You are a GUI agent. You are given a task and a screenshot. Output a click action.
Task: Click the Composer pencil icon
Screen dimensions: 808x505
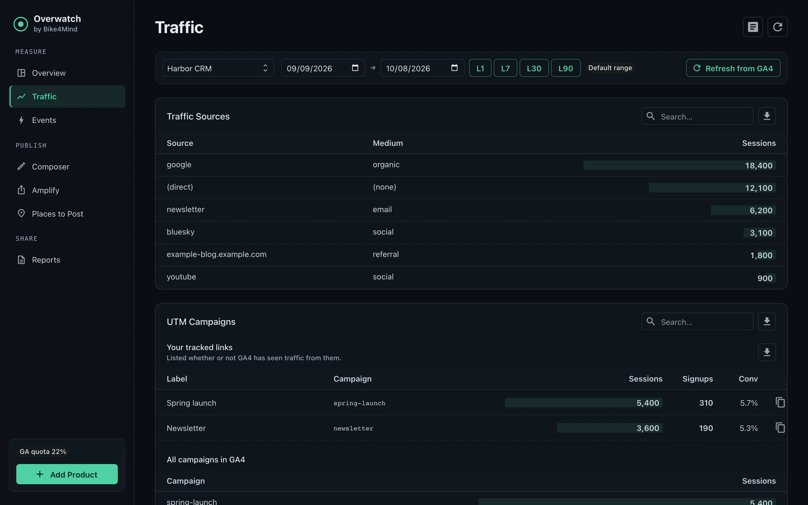[21, 166]
